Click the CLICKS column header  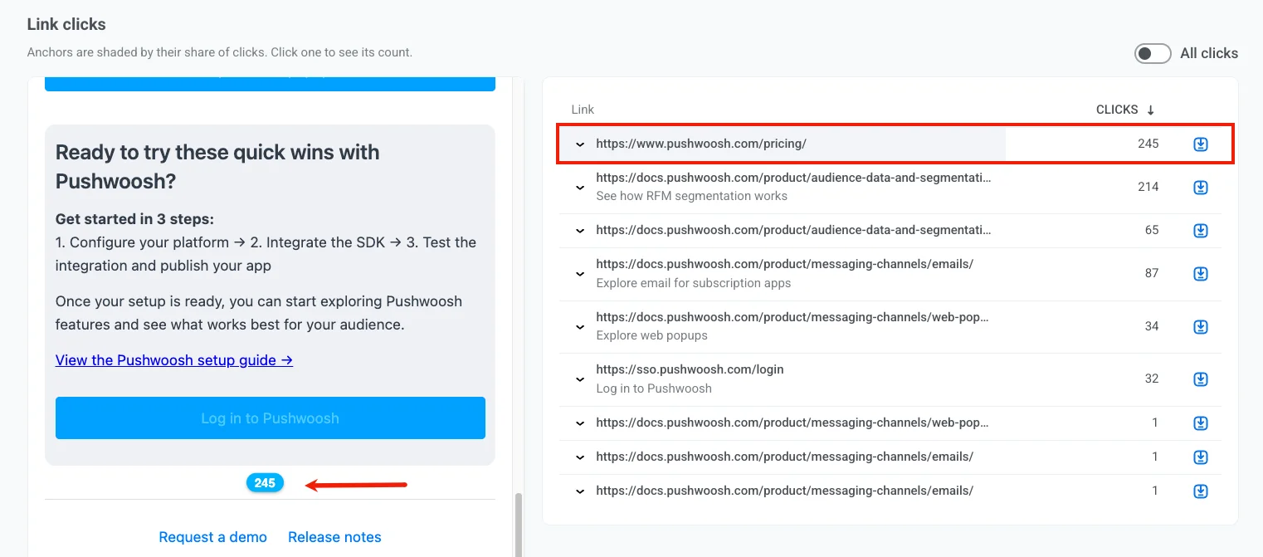pos(1117,110)
